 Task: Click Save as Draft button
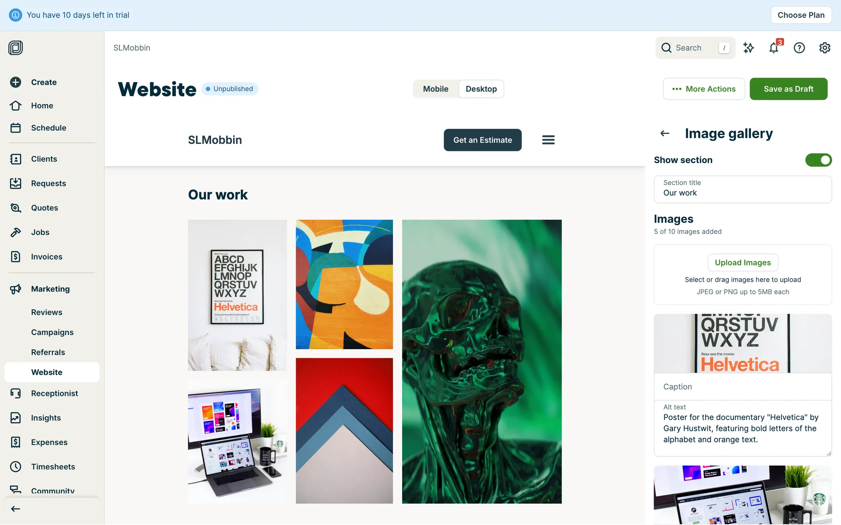(788, 89)
